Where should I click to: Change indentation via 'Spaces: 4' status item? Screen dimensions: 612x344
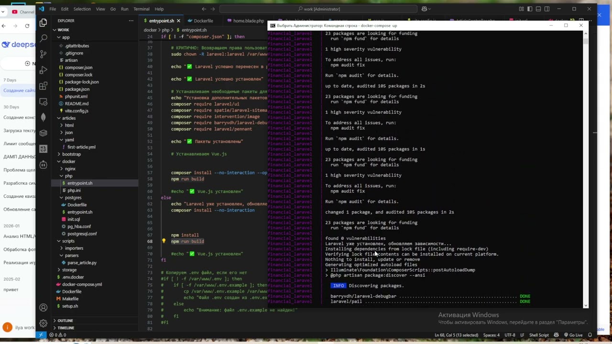[492, 335]
